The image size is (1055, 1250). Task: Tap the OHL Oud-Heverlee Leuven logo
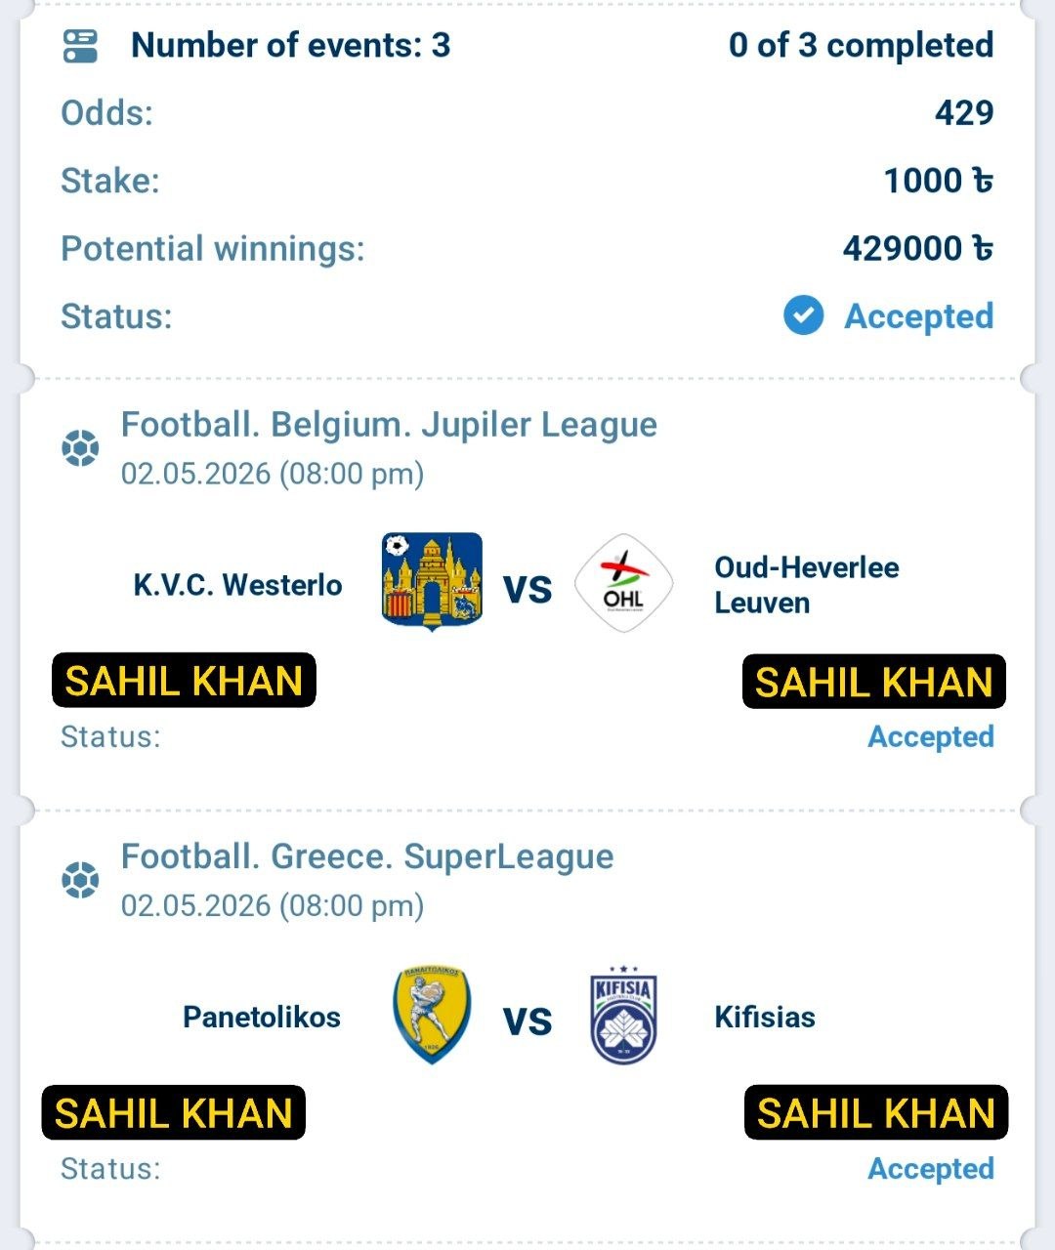pyautogui.click(x=623, y=583)
